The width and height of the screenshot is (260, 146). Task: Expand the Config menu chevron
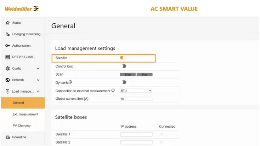point(38,69)
